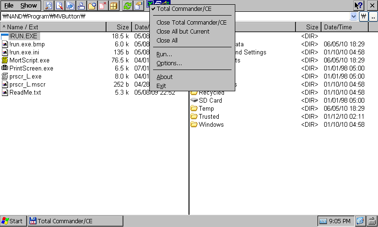
Task: Click the US input language tray icon
Action: click(323, 221)
